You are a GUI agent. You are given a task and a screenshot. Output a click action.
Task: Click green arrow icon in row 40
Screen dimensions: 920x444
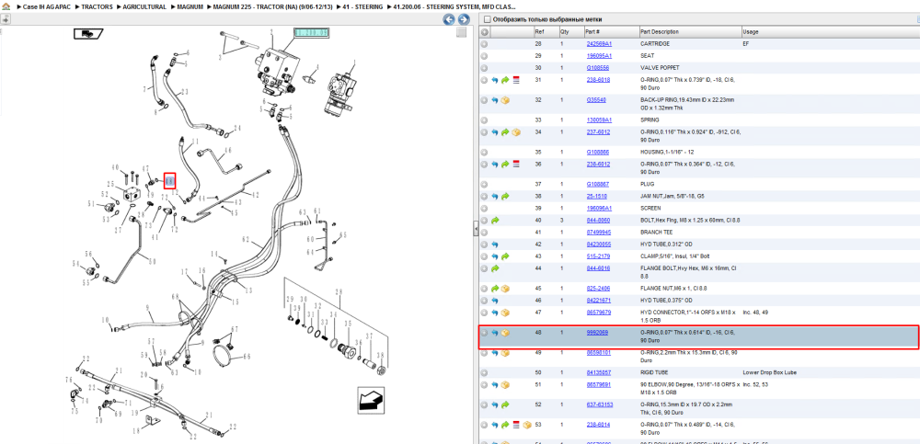(x=495, y=221)
